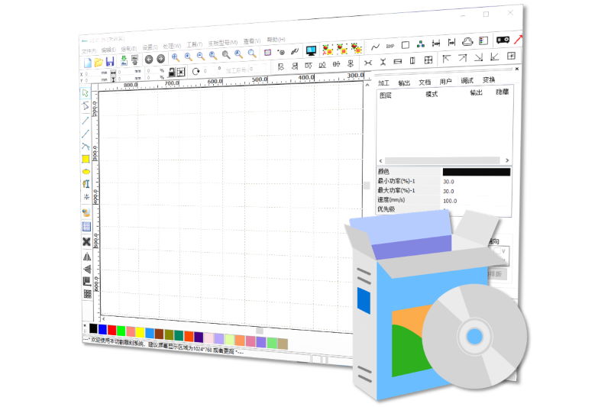The width and height of the screenshot is (611, 407).
Task: Click the 模式 column header
Action: point(432,94)
